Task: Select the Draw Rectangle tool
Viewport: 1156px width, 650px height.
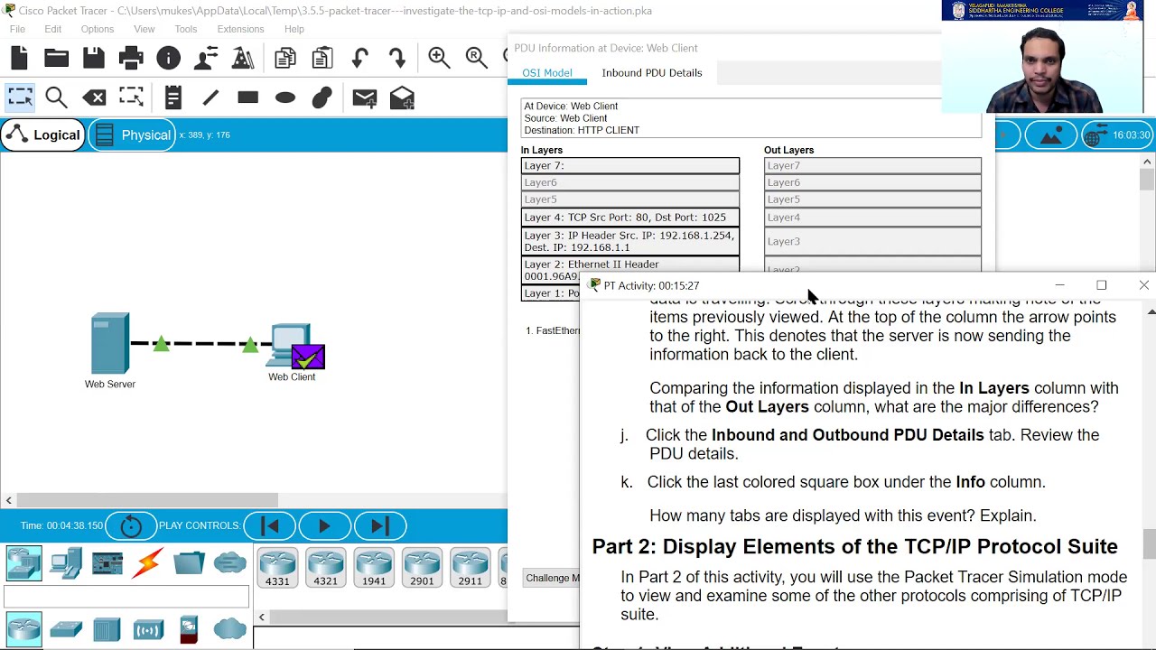Action: pos(247,97)
